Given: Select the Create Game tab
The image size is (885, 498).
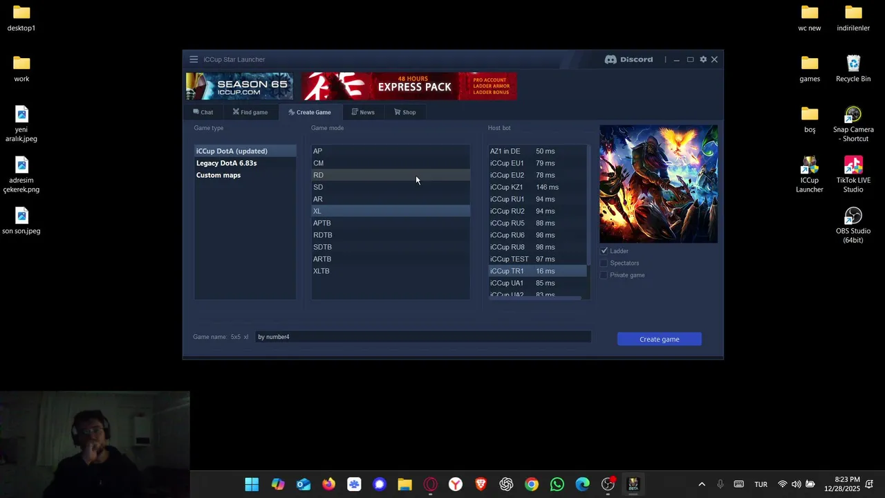Looking at the screenshot, I should click(x=310, y=112).
